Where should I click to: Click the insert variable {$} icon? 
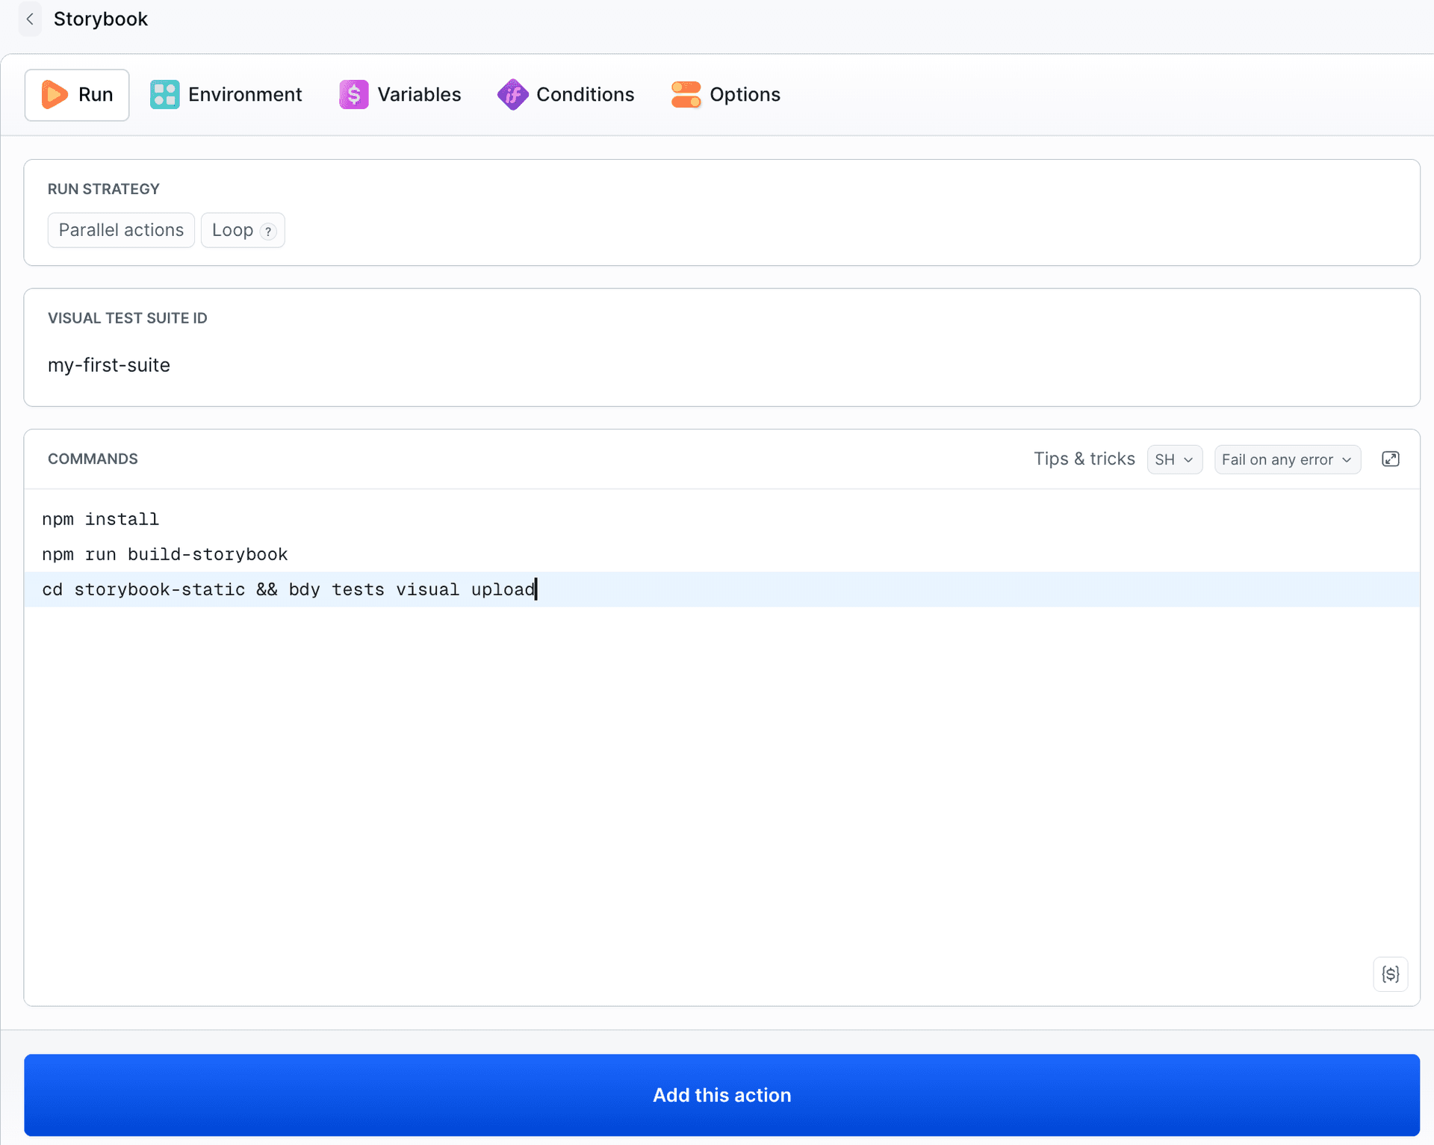click(1390, 974)
